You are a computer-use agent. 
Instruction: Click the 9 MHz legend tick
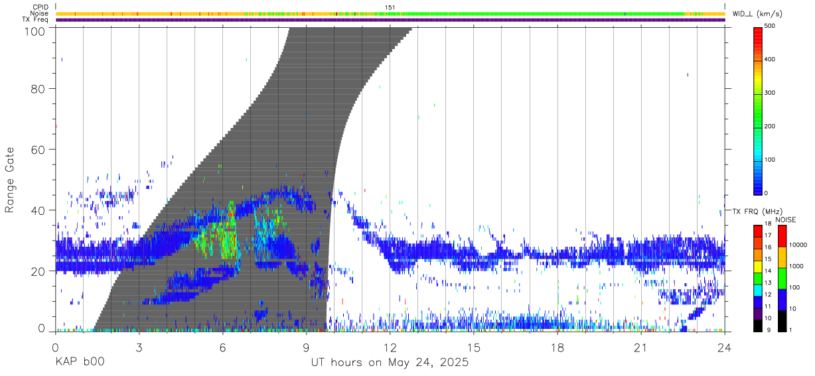769,331
